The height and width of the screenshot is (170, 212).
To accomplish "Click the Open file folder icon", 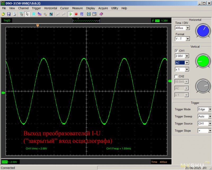I will click(3, 14).
